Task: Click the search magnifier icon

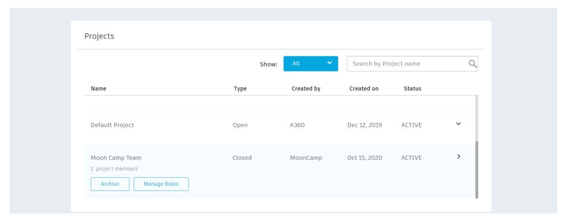Action: point(472,64)
